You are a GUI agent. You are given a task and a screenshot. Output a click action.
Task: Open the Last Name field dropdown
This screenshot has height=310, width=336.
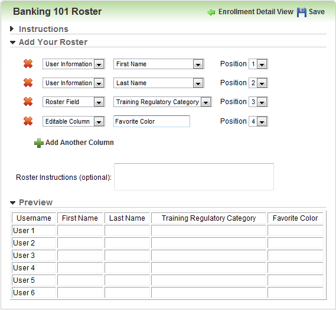159,83
